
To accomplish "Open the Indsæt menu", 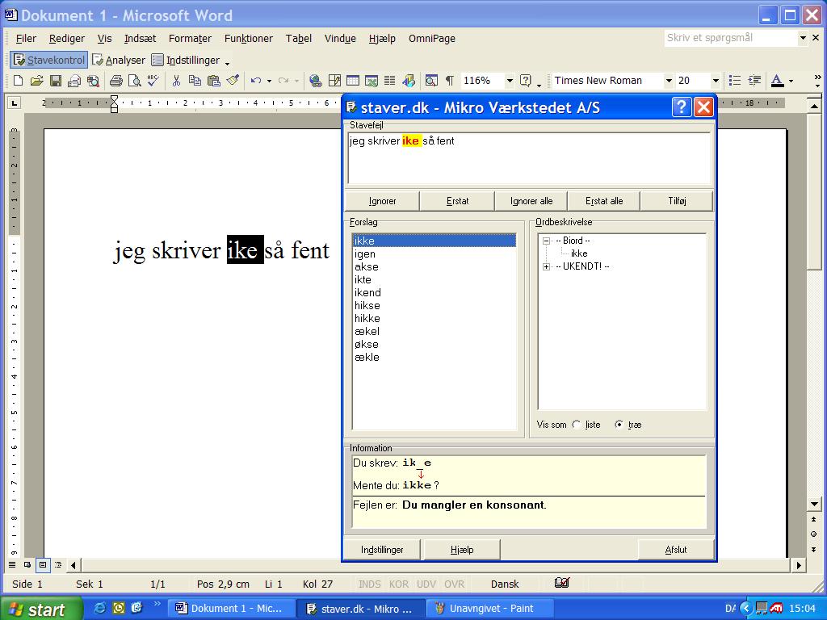I will pyautogui.click(x=141, y=39).
